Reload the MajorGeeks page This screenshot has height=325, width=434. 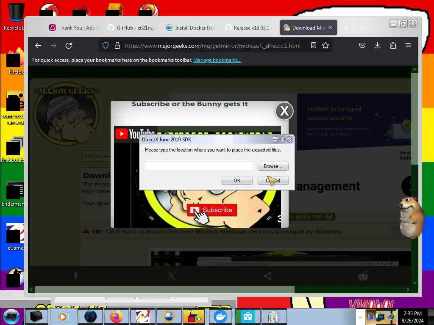point(69,46)
